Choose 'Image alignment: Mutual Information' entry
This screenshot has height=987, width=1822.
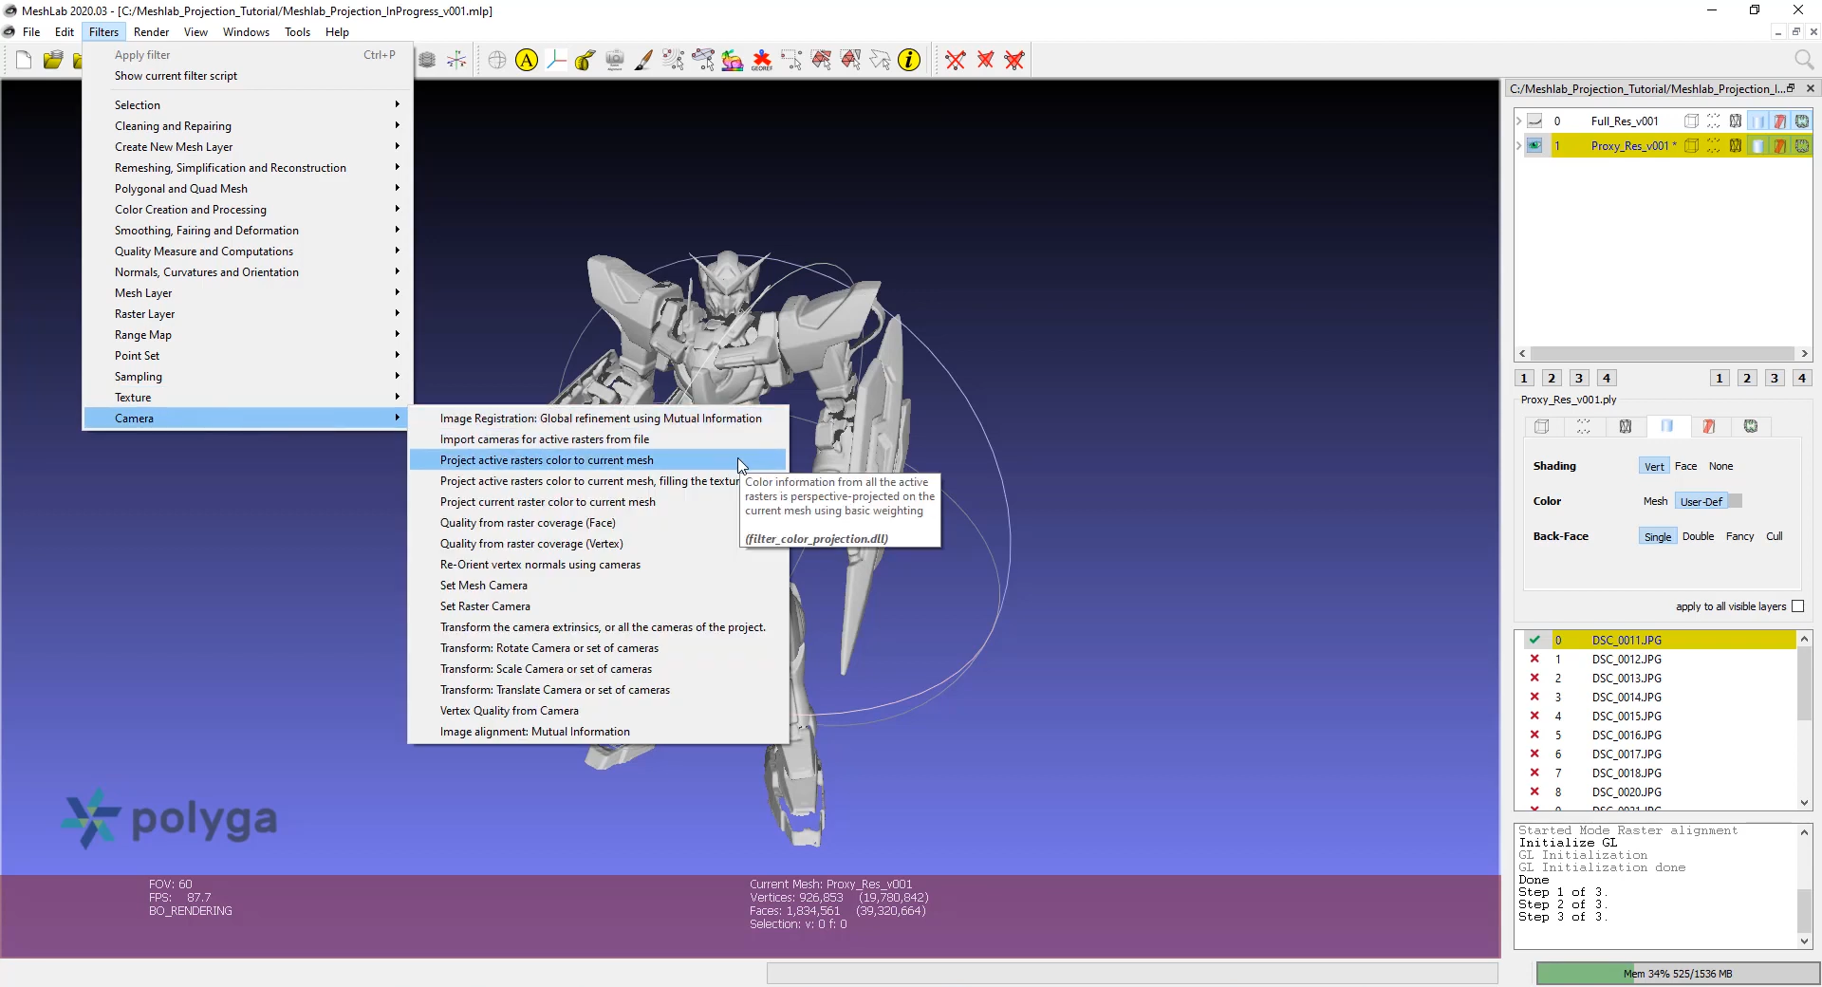[598, 732]
